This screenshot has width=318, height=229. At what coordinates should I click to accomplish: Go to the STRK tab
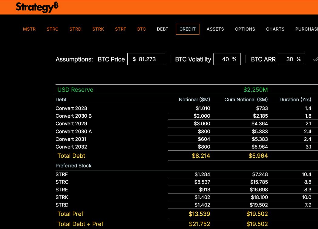(x=98, y=29)
